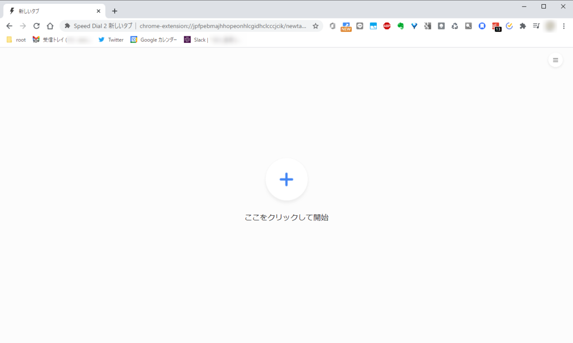Open the Adblock Plus extension
The height and width of the screenshot is (343, 573).
pos(387,26)
